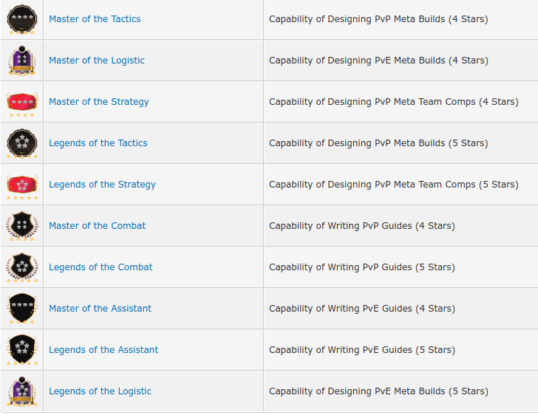Click the Legends of the Assistant badge icon
This screenshot has width=538, height=415.
click(22, 350)
